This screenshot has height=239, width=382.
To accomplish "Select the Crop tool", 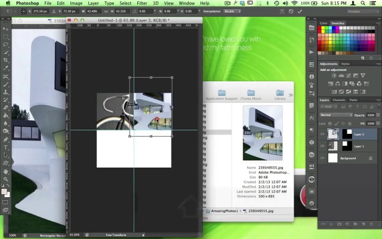I will click(x=5, y=60).
